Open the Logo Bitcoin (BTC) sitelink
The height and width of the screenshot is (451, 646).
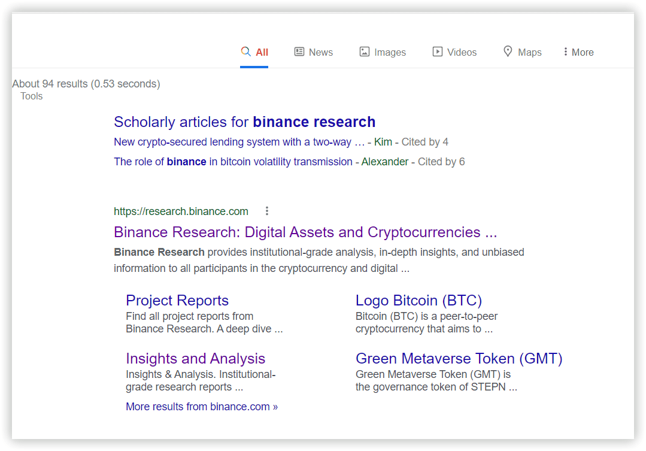(418, 300)
